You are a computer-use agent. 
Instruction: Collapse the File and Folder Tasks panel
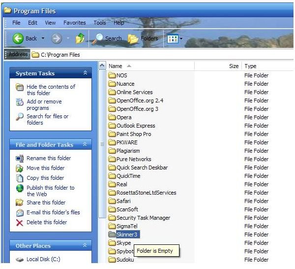85,144
